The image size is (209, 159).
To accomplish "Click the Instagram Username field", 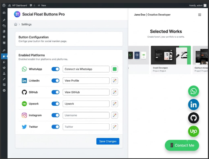I will tap(86, 115).
